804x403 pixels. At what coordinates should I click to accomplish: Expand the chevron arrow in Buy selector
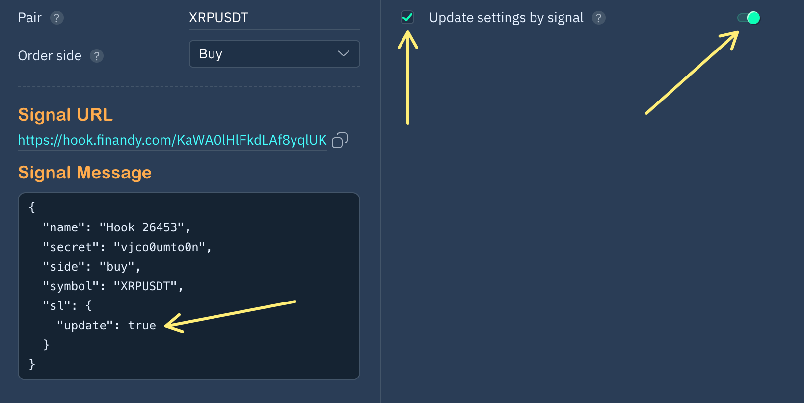[x=344, y=53]
